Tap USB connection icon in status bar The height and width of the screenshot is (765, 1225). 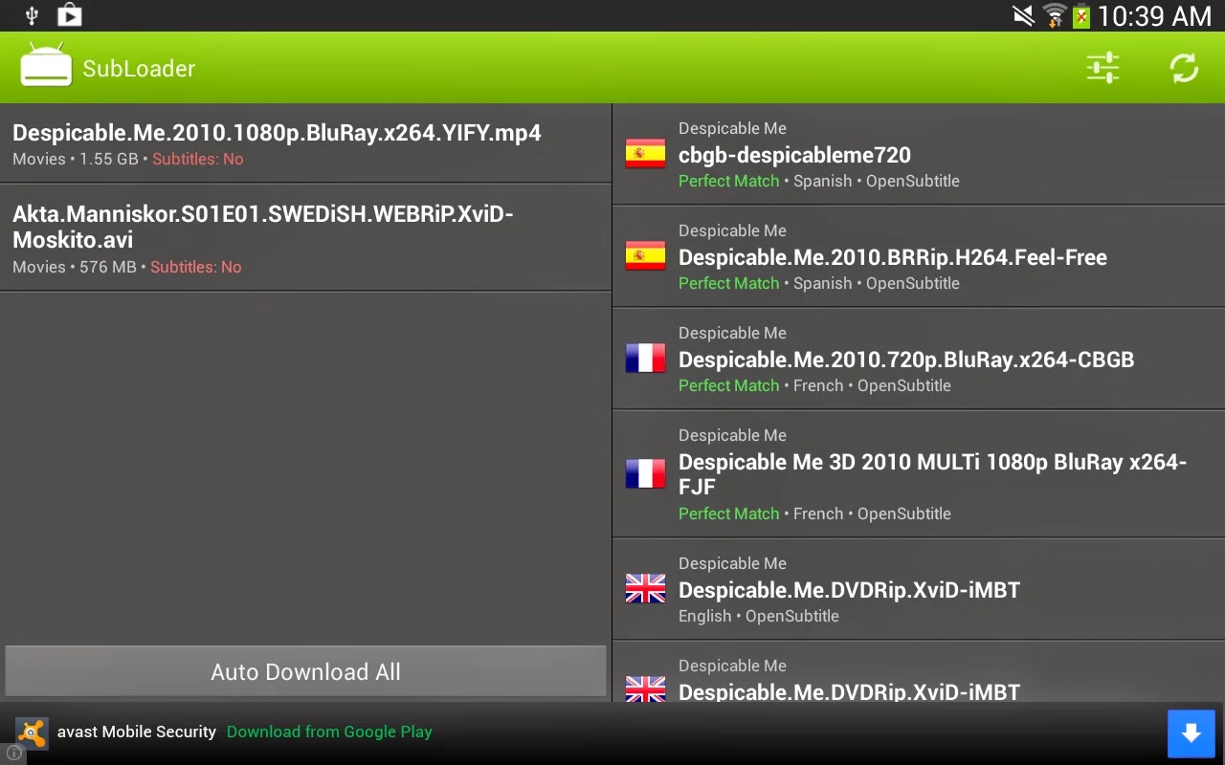(x=32, y=15)
